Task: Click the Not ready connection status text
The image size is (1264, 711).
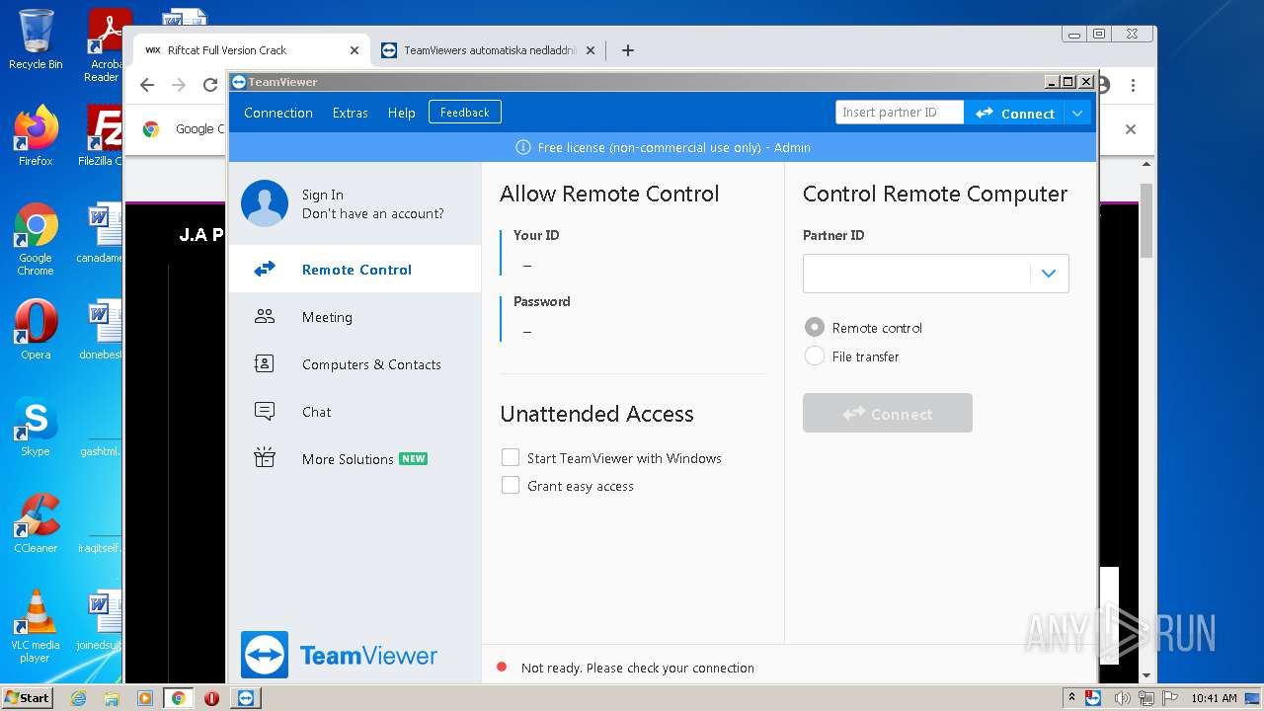Action: coord(638,668)
